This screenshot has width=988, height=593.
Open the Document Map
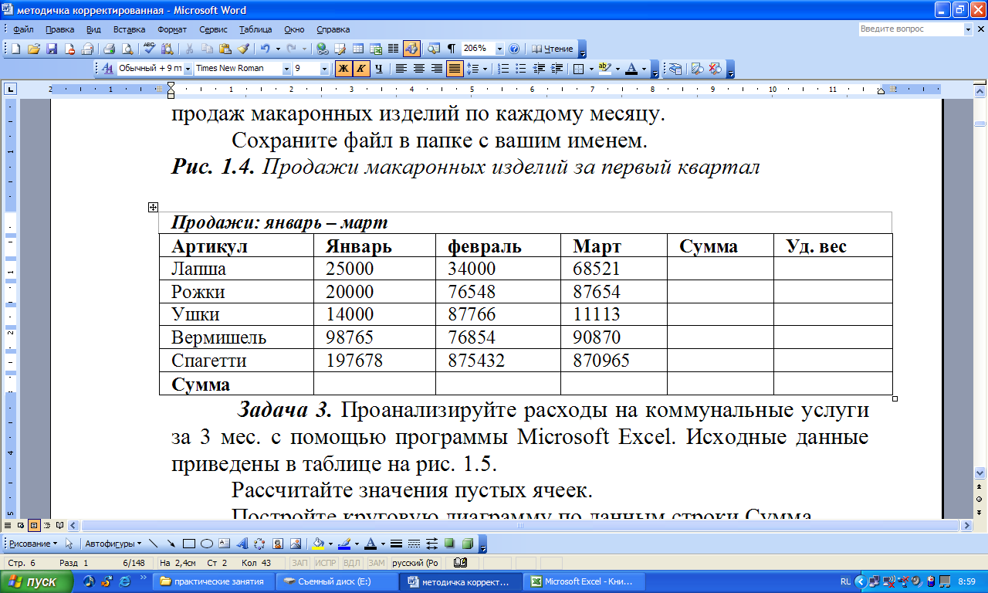point(434,49)
